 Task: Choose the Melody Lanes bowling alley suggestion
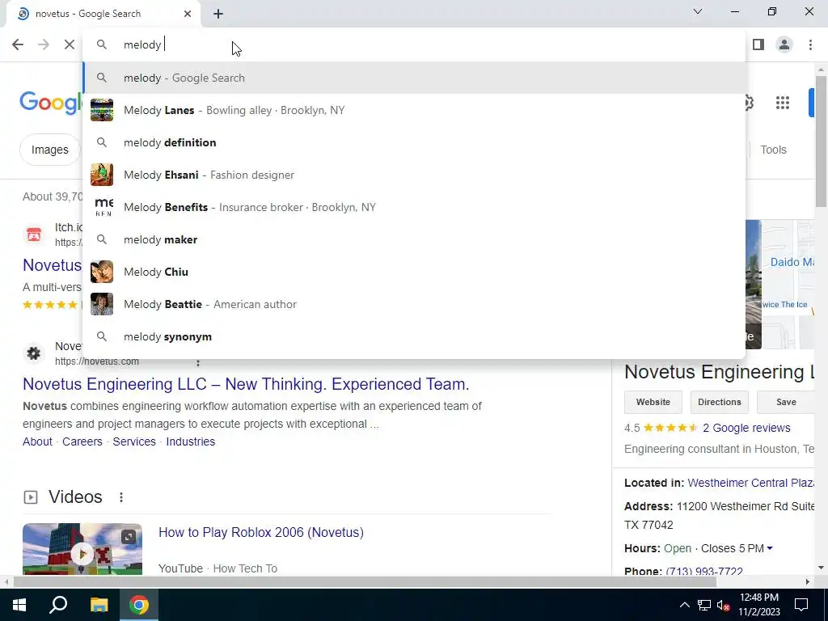(x=414, y=110)
